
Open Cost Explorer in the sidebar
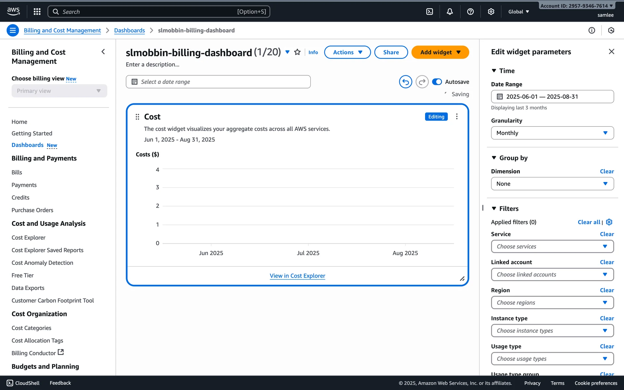[x=29, y=238]
